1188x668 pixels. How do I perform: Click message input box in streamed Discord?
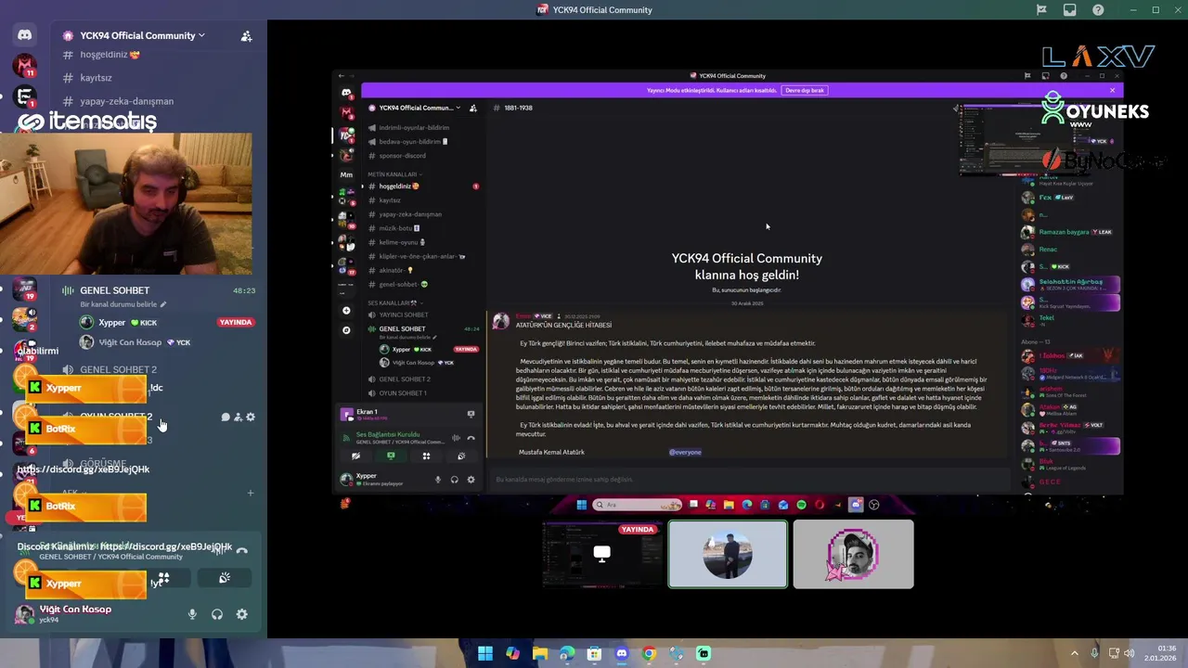pos(750,480)
